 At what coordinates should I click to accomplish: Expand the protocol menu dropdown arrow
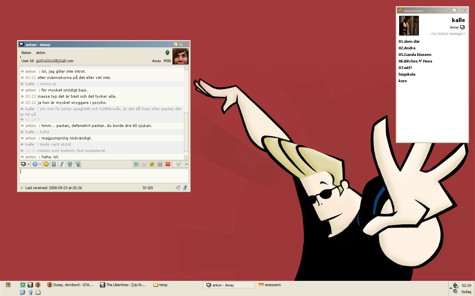point(28,164)
